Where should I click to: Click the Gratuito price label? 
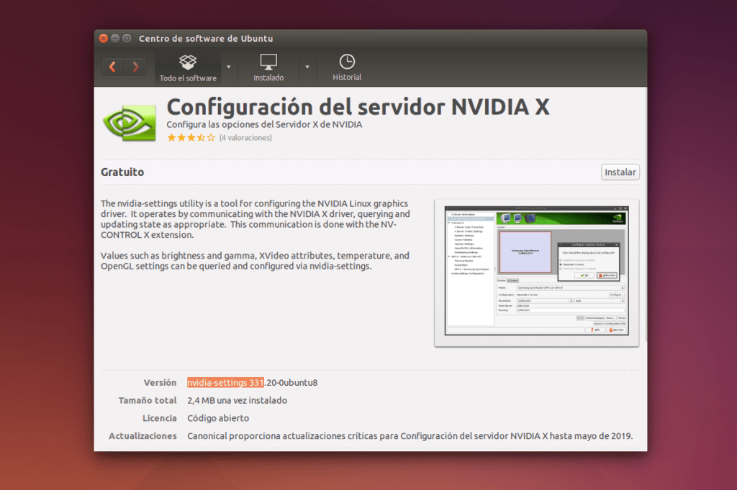[x=122, y=172]
